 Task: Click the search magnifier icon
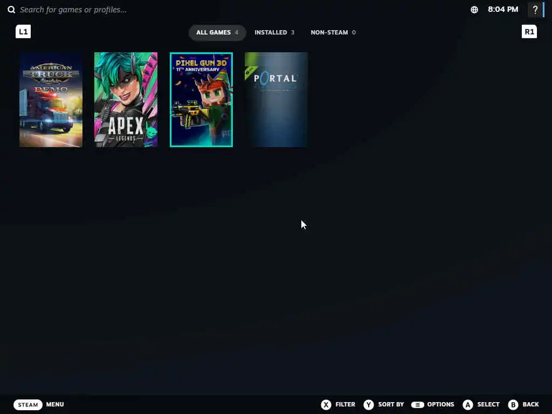tap(11, 10)
